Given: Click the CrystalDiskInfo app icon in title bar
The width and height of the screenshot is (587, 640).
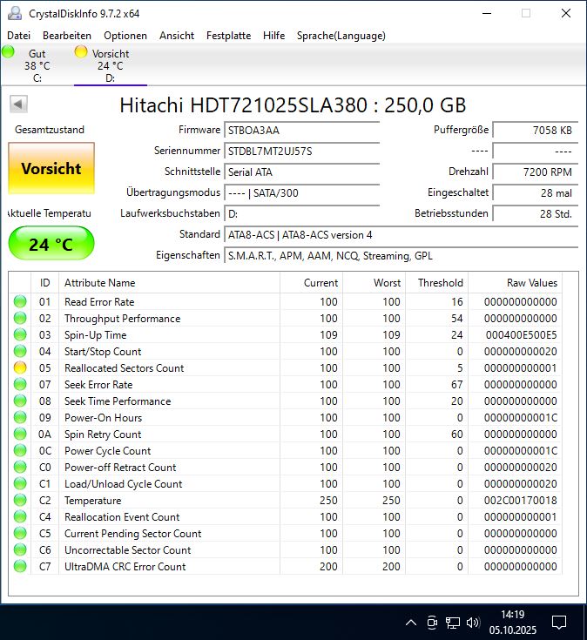Looking at the screenshot, I should pos(15,13).
